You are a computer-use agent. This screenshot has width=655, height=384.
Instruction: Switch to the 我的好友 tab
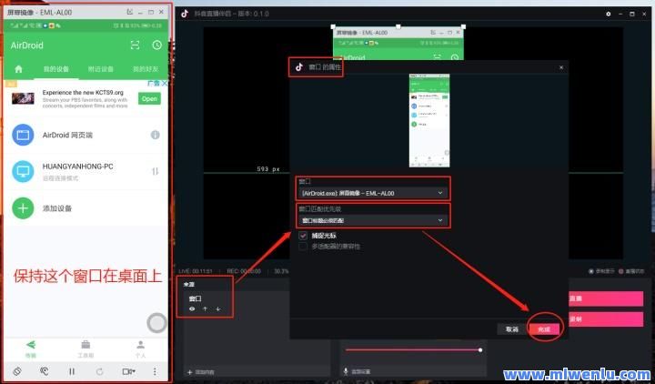(x=146, y=69)
